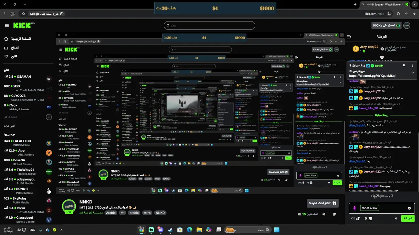This screenshot has width=419, height=235.
Task: Collapse chat panel with arrow icon
Action: click(x=349, y=37)
